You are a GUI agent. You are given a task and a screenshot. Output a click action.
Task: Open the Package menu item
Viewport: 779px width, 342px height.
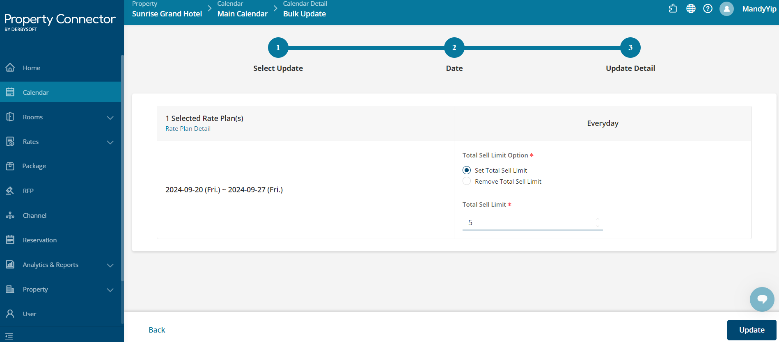(60, 166)
